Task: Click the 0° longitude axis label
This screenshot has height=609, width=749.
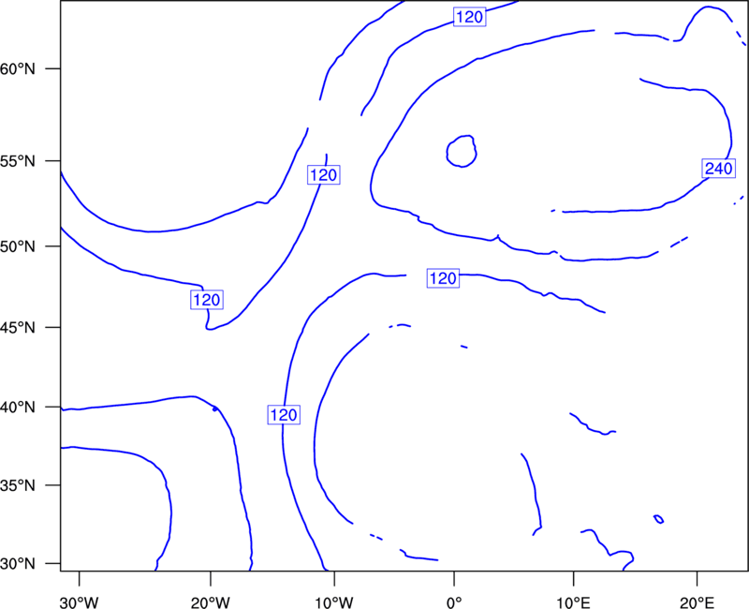Action: [454, 602]
